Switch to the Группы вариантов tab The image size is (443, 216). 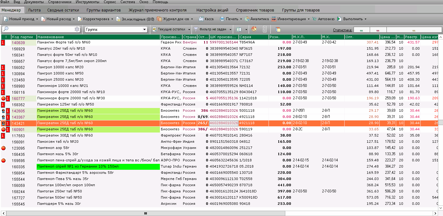pos(104,10)
